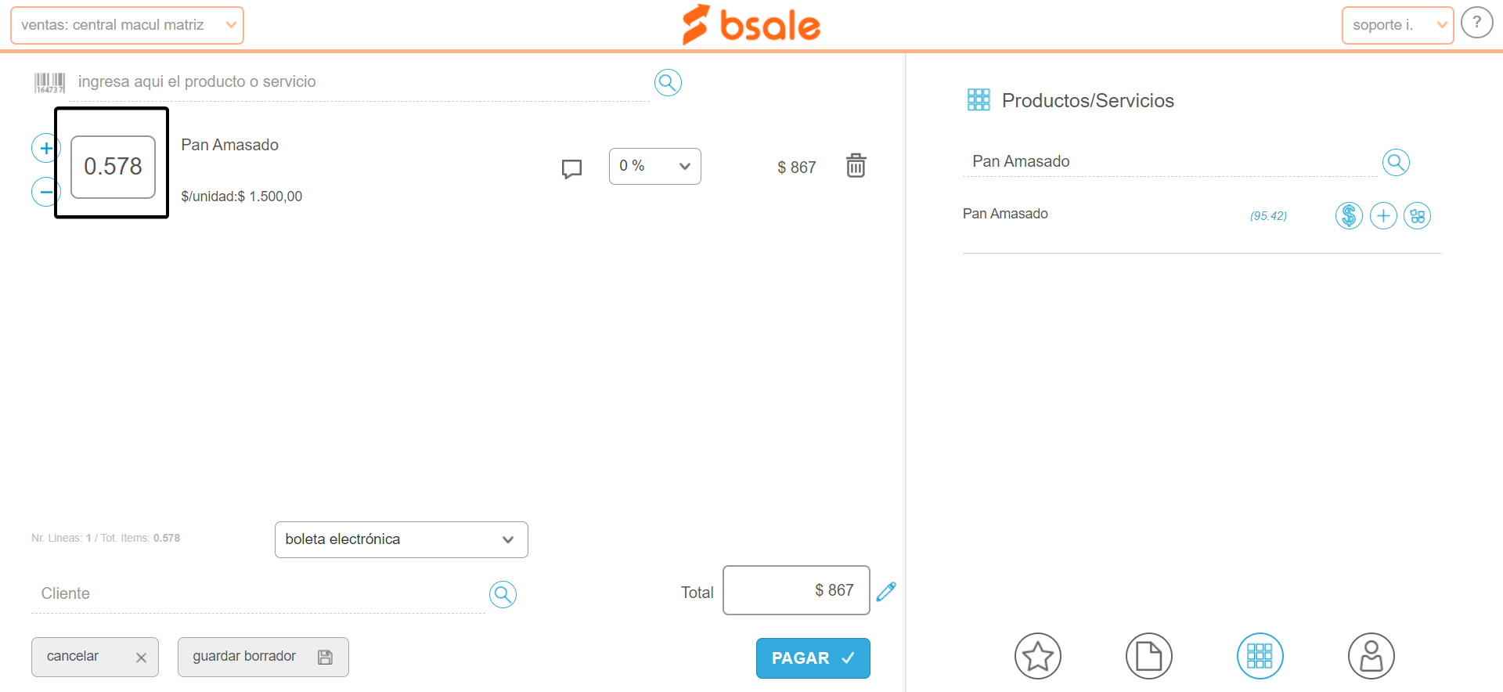
Task: Expand the ventas central macul matriz dropdown
Action: click(x=127, y=25)
